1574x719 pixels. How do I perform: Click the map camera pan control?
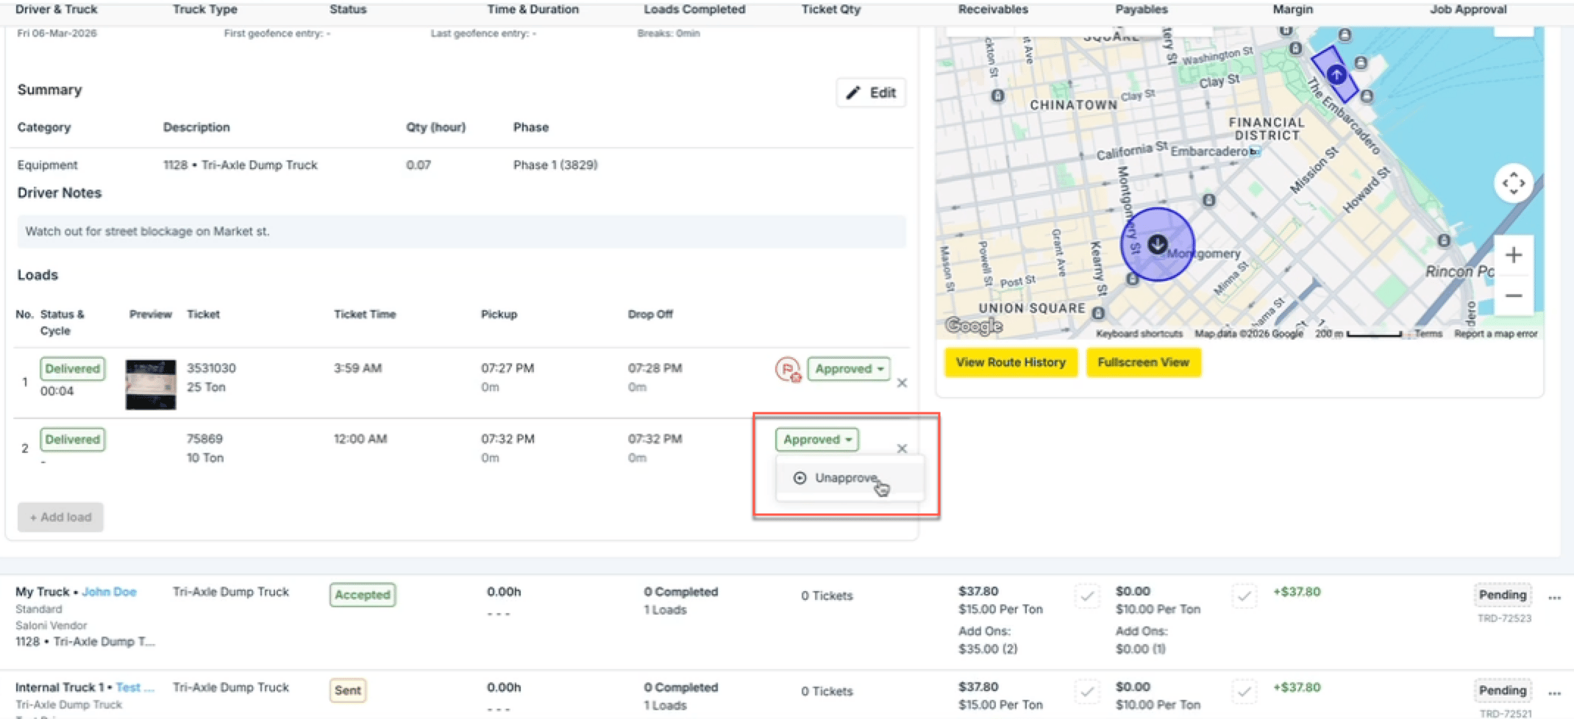pyautogui.click(x=1513, y=183)
